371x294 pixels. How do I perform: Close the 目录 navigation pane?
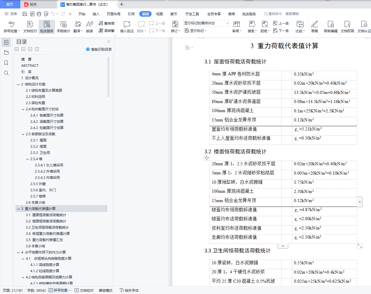[109, 42]
